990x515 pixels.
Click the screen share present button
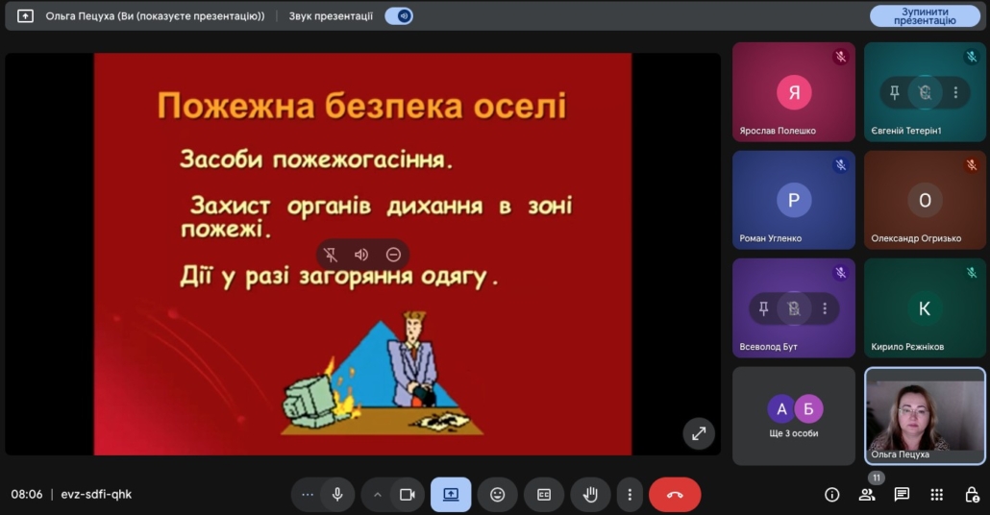coord(451,495)
